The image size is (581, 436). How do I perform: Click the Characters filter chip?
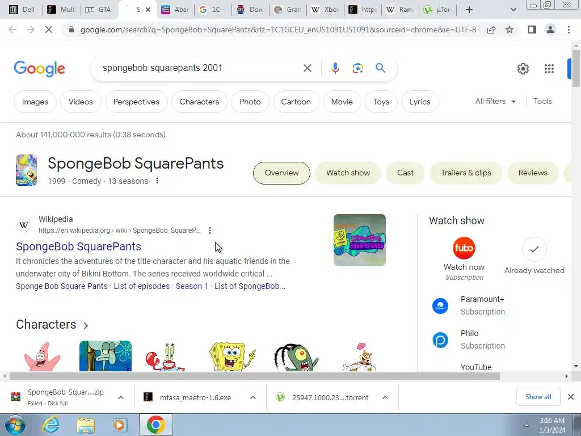pyautogui.click(x=199, y=102)
